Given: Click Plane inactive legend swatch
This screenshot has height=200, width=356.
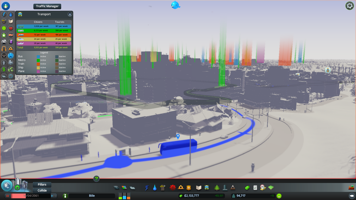Looking at the screenshot, I should pyautogui.click(x=57, y=71).
